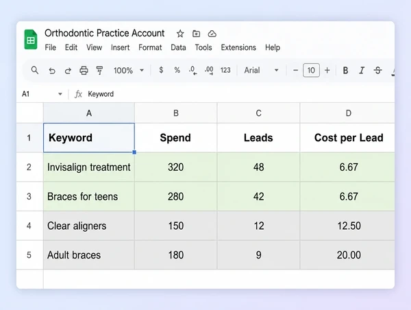The width and height of the screenshot is (411, 310).
Task: Open the Insert menu
Action: pos(120,47)
